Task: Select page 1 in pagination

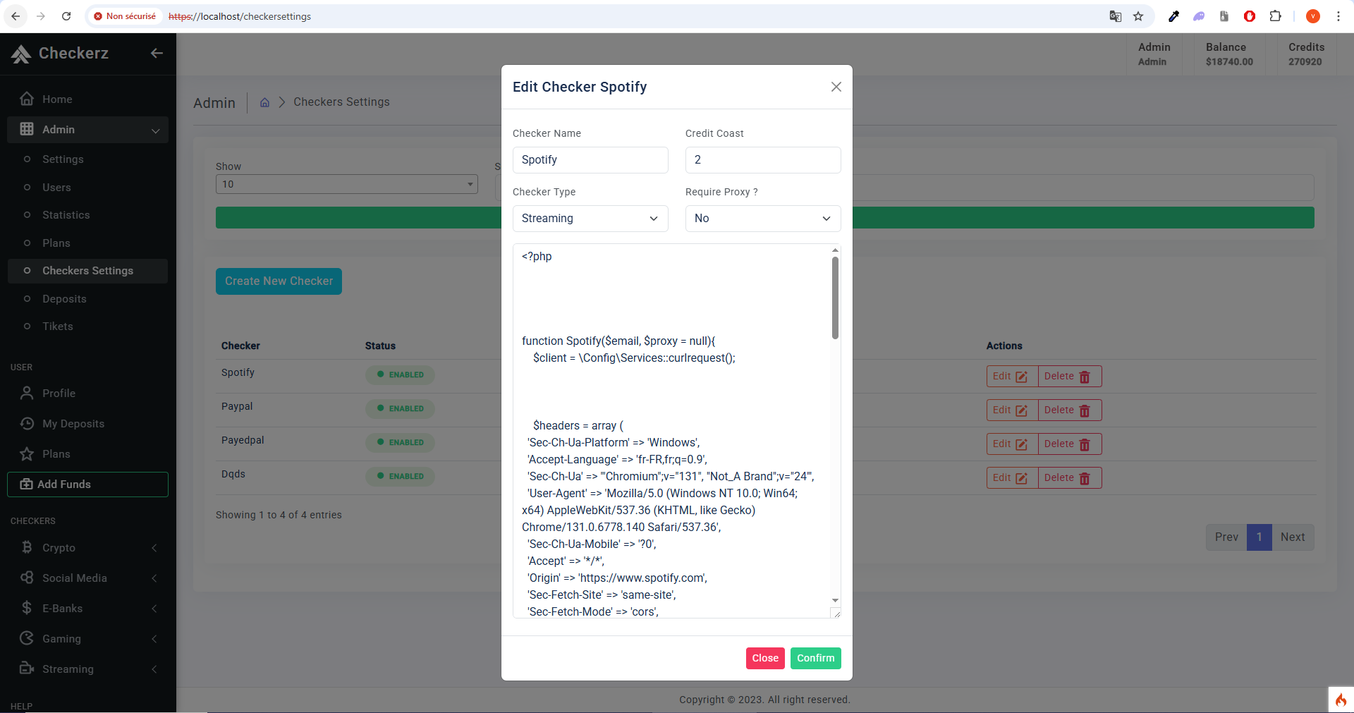Action: click(x=1259, y=537)
